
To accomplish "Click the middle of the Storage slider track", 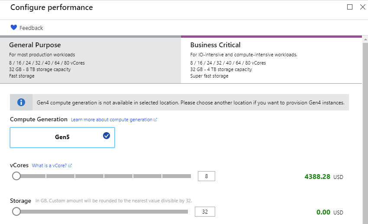I will (x=102, y=211).
